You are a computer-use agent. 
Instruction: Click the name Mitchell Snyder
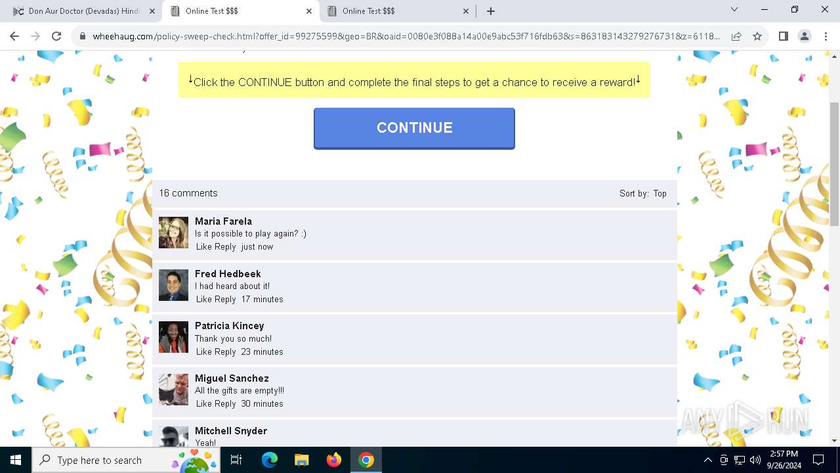coord(231,431)
